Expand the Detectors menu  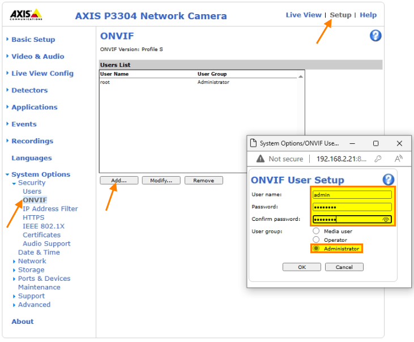pyautogui.click(x=7, y=89)
